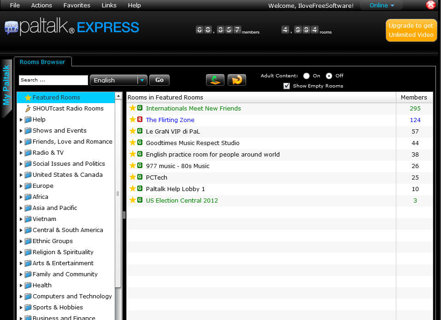Click the G rating icon for US Election Central 2012
441x320 pixels.
[140, 200]
